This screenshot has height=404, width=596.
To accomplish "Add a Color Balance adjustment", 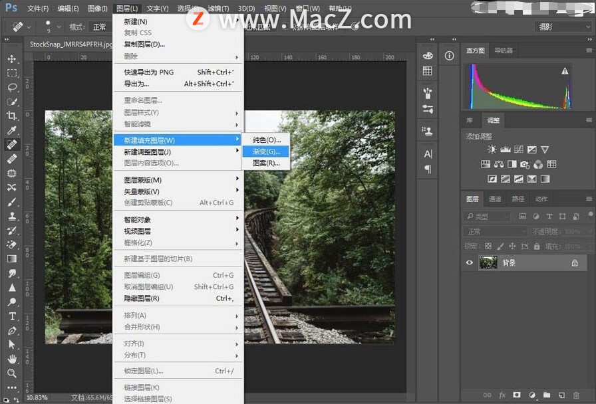I will tap(499, 164).
